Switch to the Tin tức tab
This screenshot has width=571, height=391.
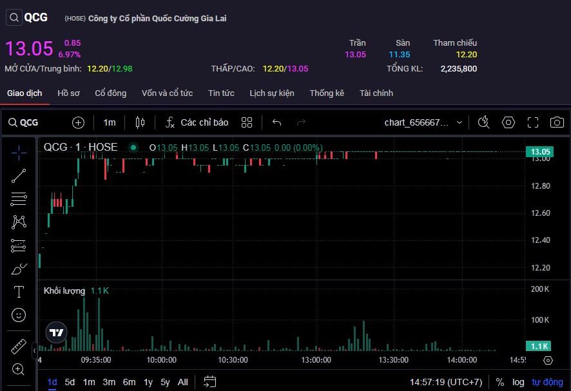[x=221, y=93]
